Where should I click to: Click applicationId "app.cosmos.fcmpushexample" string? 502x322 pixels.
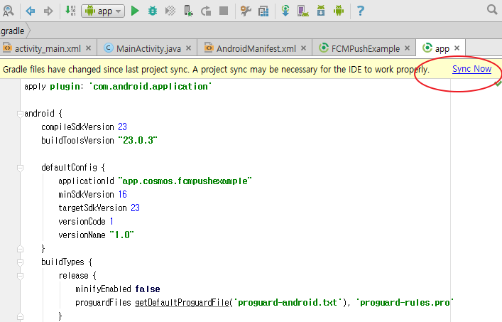pyautogui.click(x=185, y=181)
